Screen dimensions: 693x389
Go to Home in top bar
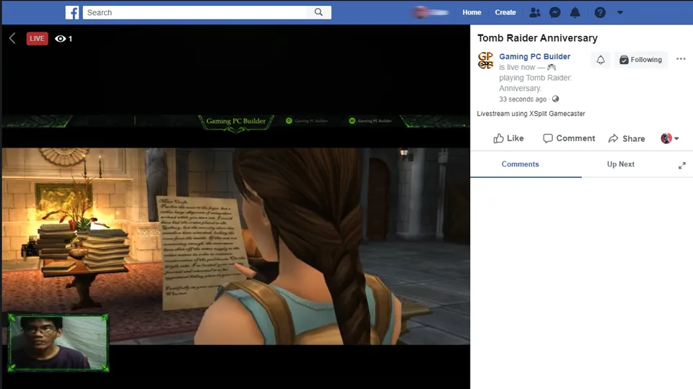coord(471,12)
